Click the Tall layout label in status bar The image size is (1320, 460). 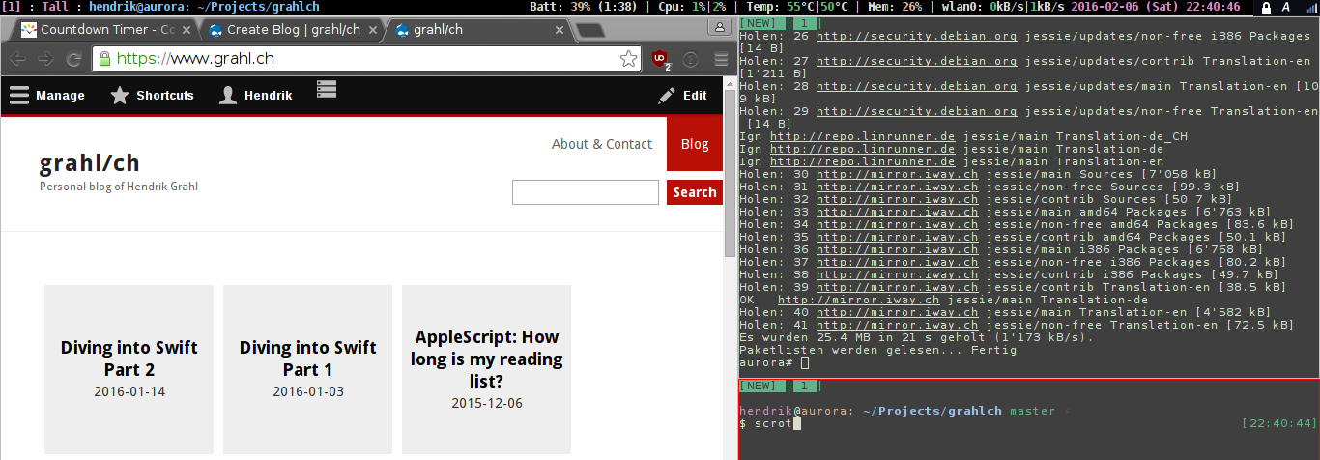(57, 7)
